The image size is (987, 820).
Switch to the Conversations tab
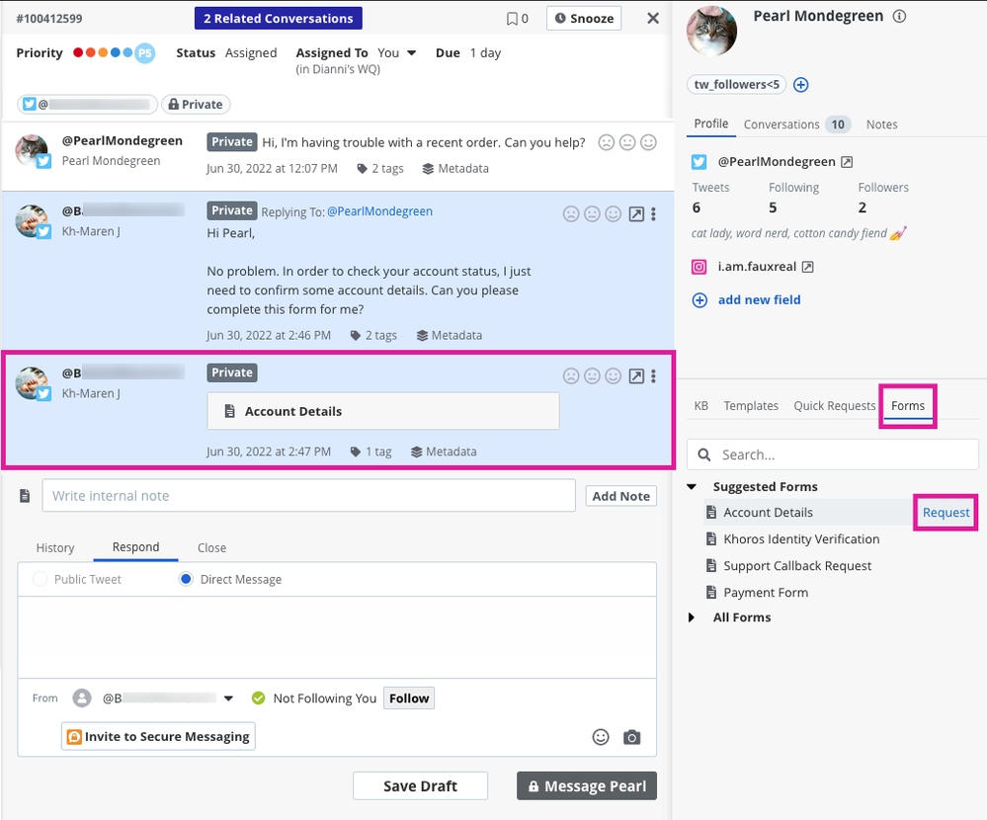pyautogui.click(x=797, y=124)
